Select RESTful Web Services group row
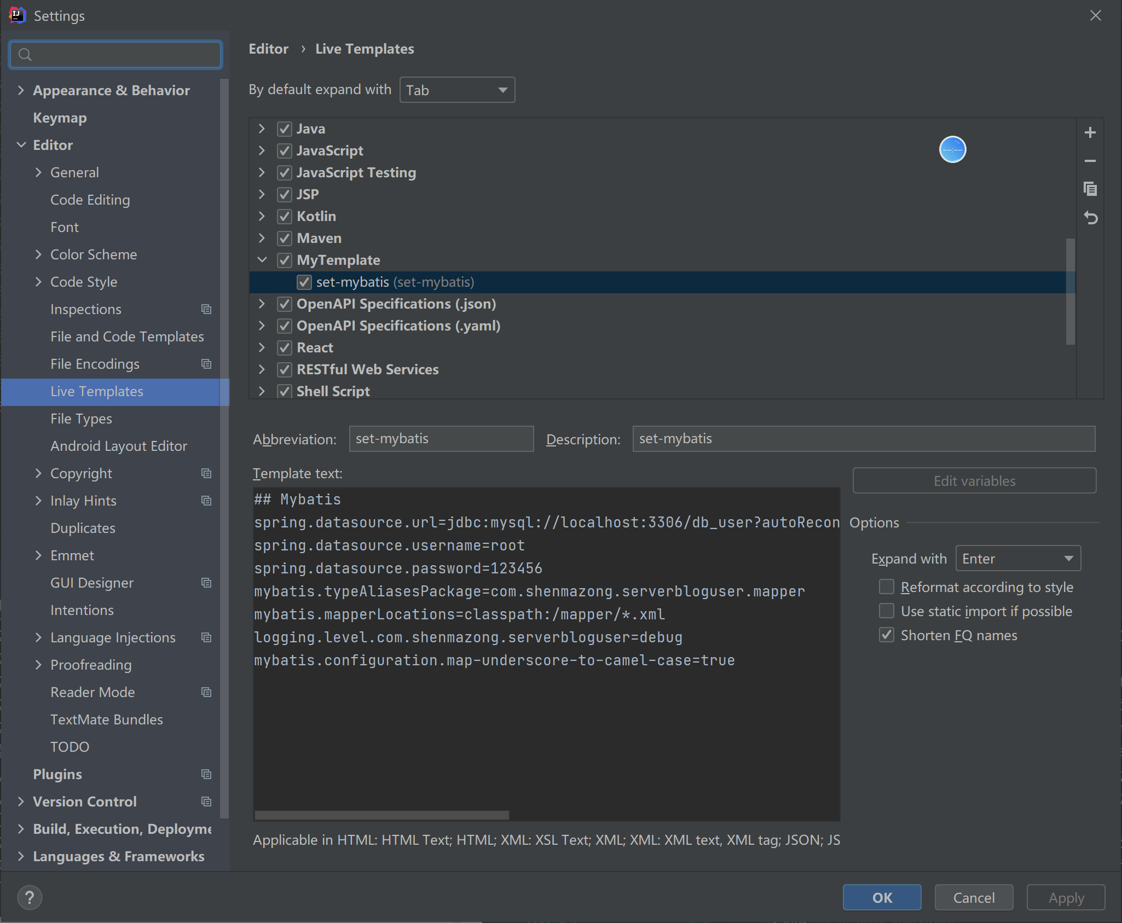1122x923 pixels. click(662, 369)
